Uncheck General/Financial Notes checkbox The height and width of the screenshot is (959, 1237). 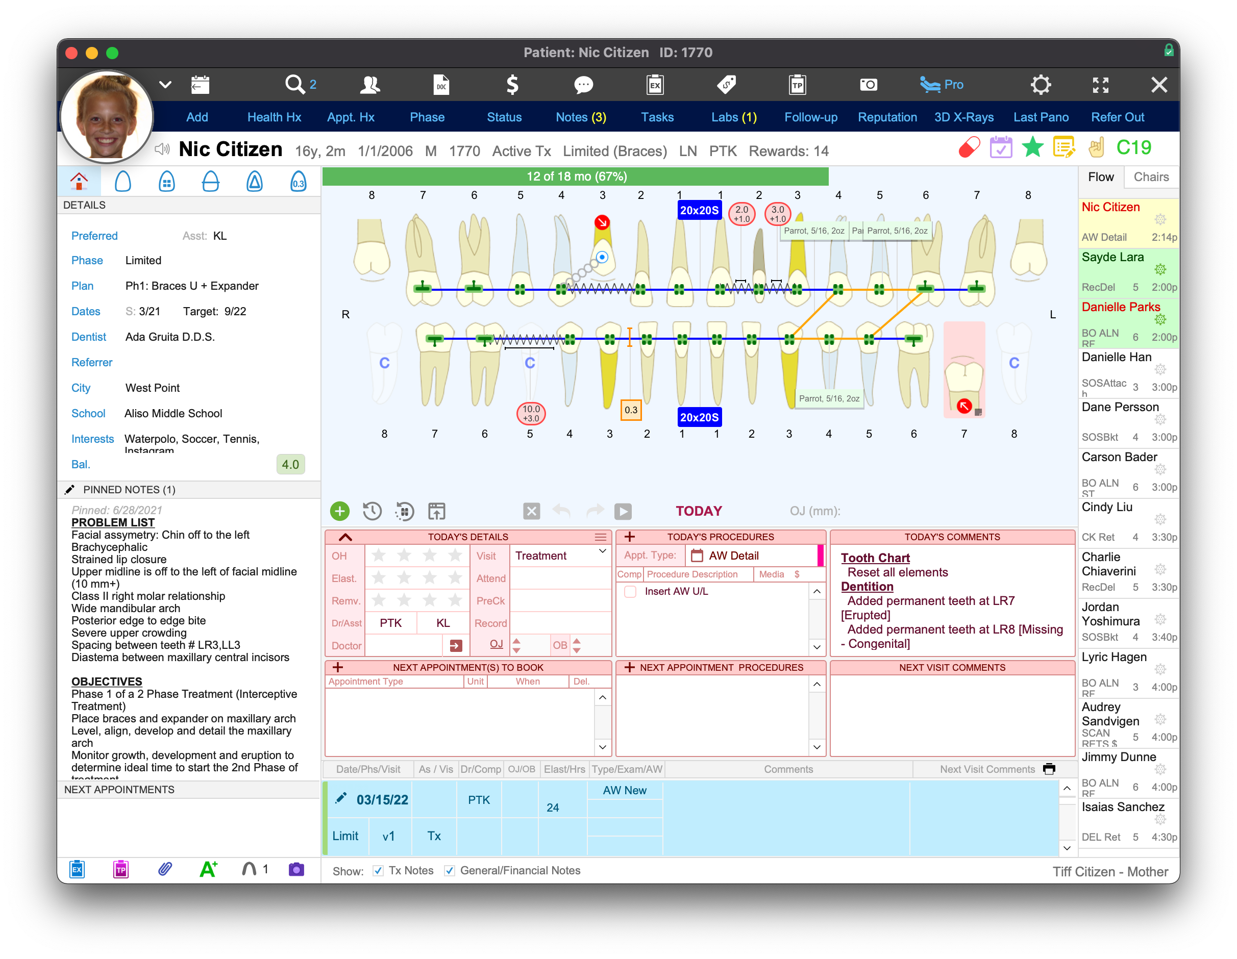[450, 871]
